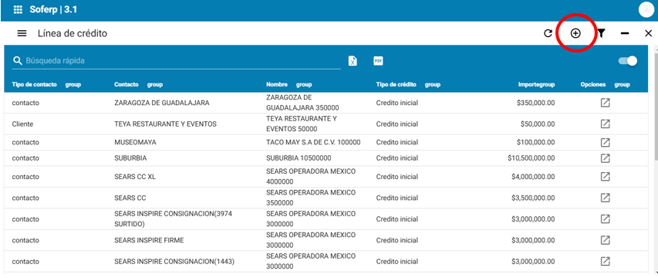
Task: Select the SUBURBIA contact cell
Action: point(130,158)
